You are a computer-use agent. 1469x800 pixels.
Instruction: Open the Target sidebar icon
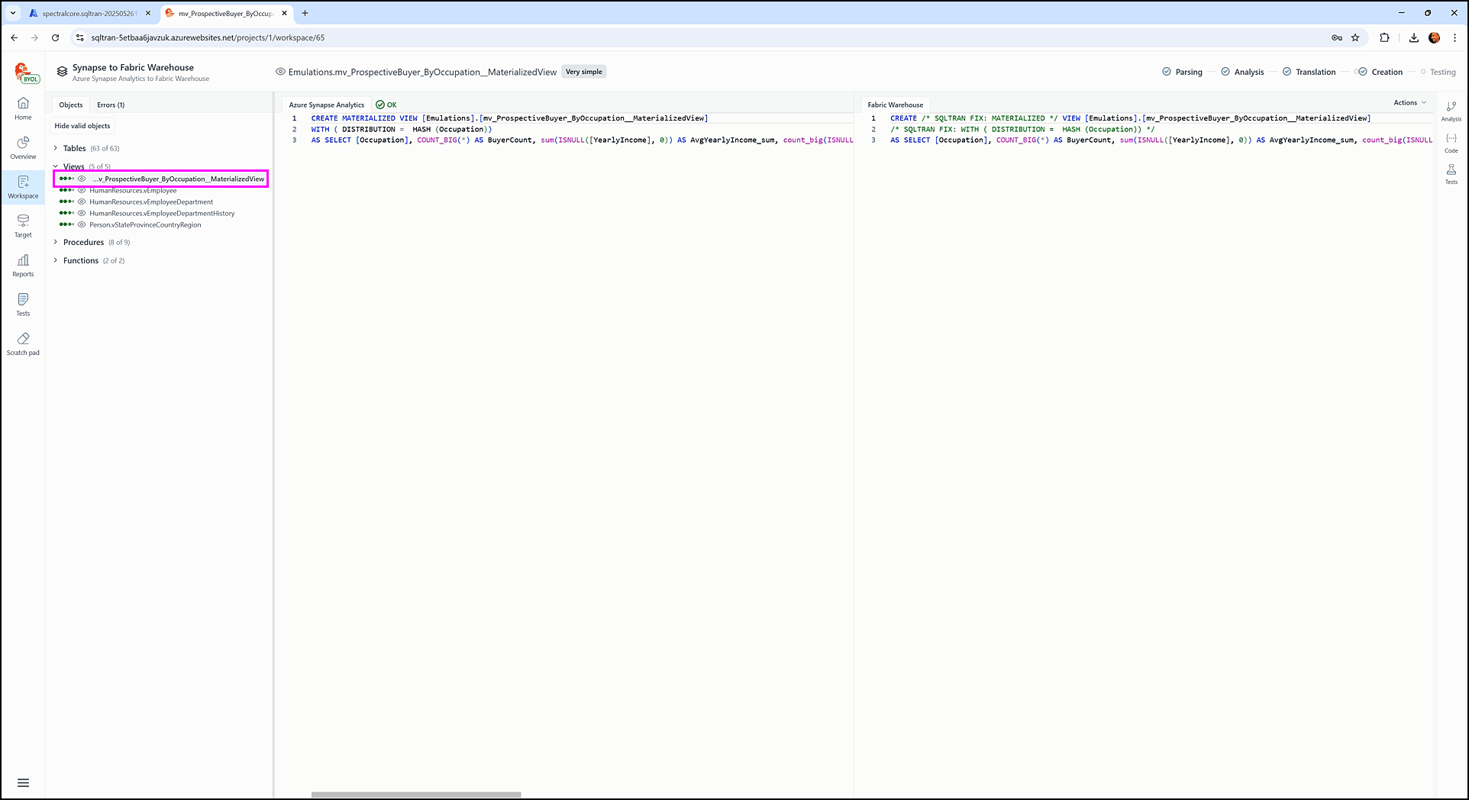point(23,226)
